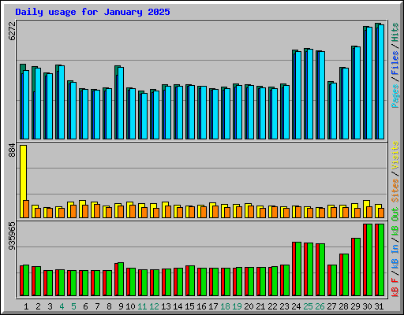Click day 9 on the x-axis
This screenshot has width=404, height=315.
click(121, 306)
